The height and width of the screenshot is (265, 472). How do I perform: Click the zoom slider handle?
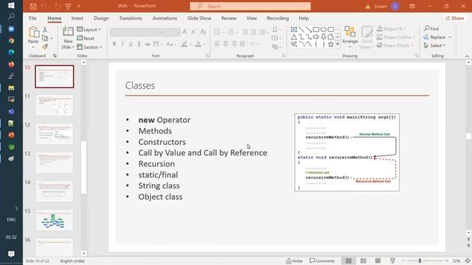[x=420, y=261]
